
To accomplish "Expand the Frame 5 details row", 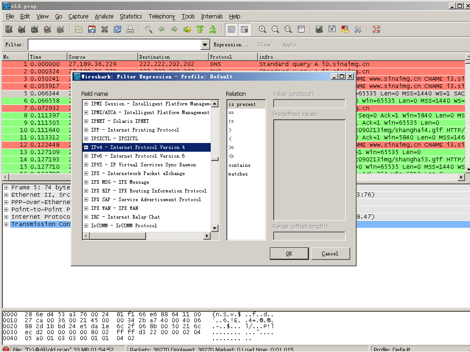I will [6, 187].
